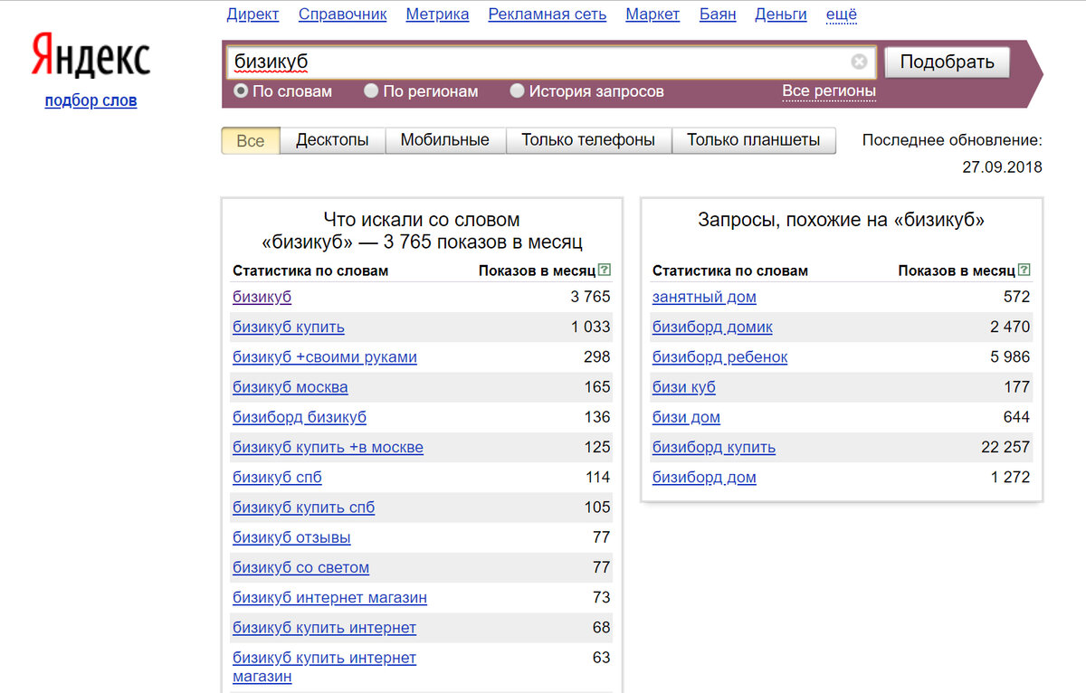
Task: Click the '1 272' impressions value
Action: pyautogui.click(x=1010, y=477)
